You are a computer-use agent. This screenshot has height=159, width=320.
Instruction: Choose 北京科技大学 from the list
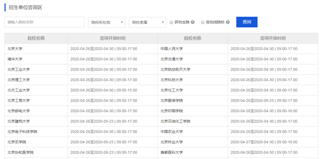coord(172,80)
